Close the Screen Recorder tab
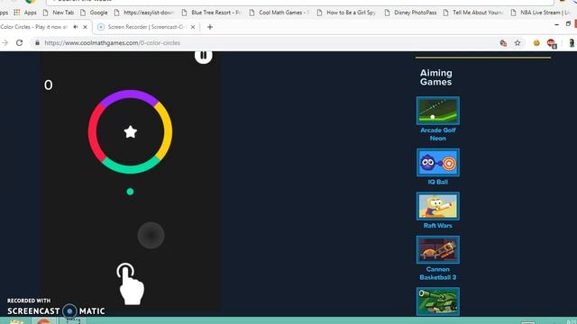The image size is (577, 324). (192, 27)
